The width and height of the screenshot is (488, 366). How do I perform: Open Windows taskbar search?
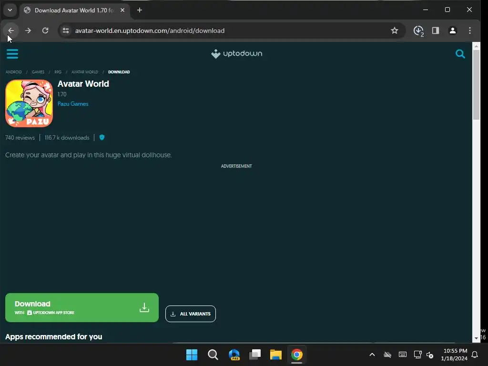213,355
